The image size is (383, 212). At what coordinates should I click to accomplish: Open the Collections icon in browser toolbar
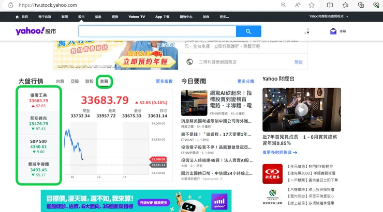(x=361, y=5)
